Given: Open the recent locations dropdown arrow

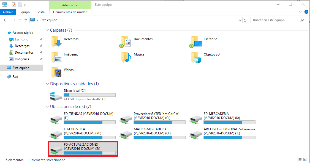Looking at the screenshot, I should tap(20, 20).
